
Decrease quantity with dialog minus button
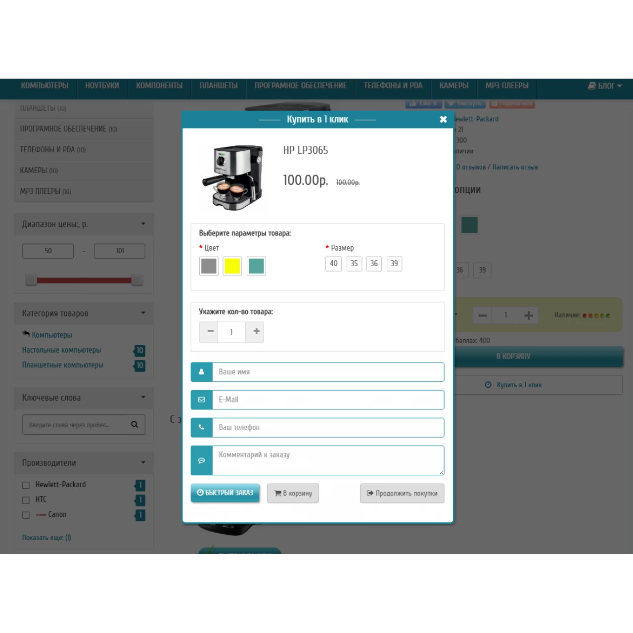point(209,332)
